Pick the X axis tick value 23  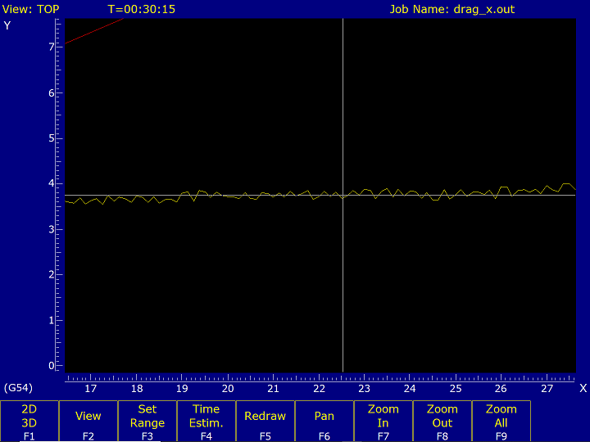(x=364, y=388)
